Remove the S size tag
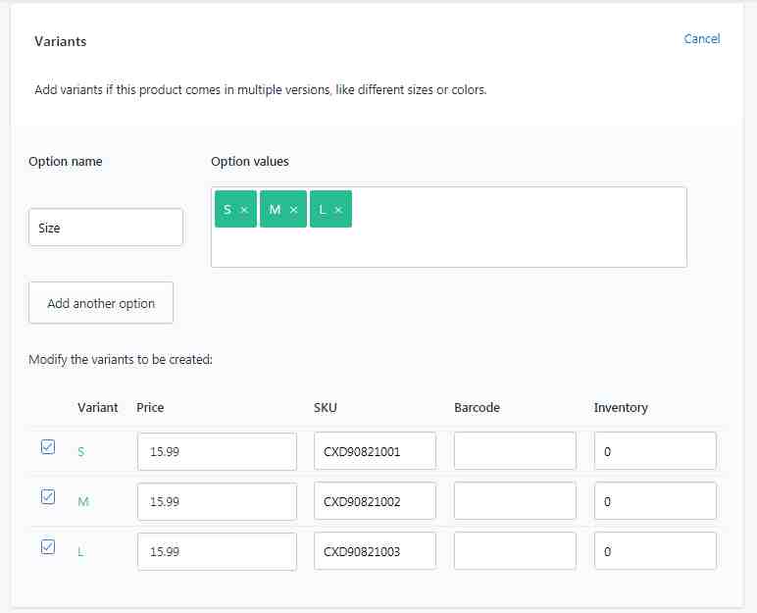 coord(244,210)
